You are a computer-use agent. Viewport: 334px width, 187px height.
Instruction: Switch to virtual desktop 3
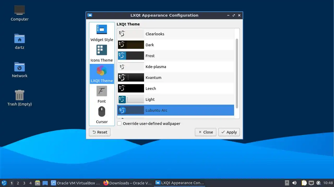[x=24, y=183]
